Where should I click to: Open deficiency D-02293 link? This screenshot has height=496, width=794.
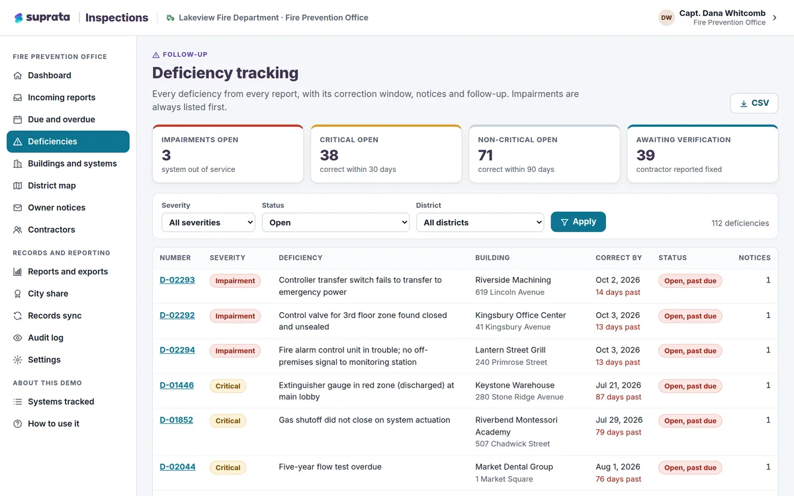click(177, 280)
